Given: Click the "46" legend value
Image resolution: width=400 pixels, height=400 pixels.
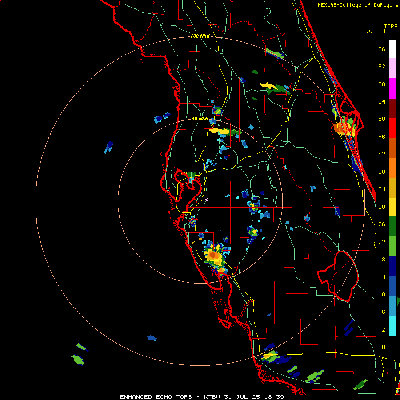Looking at the screenshot, I should [x=382, y=137].
